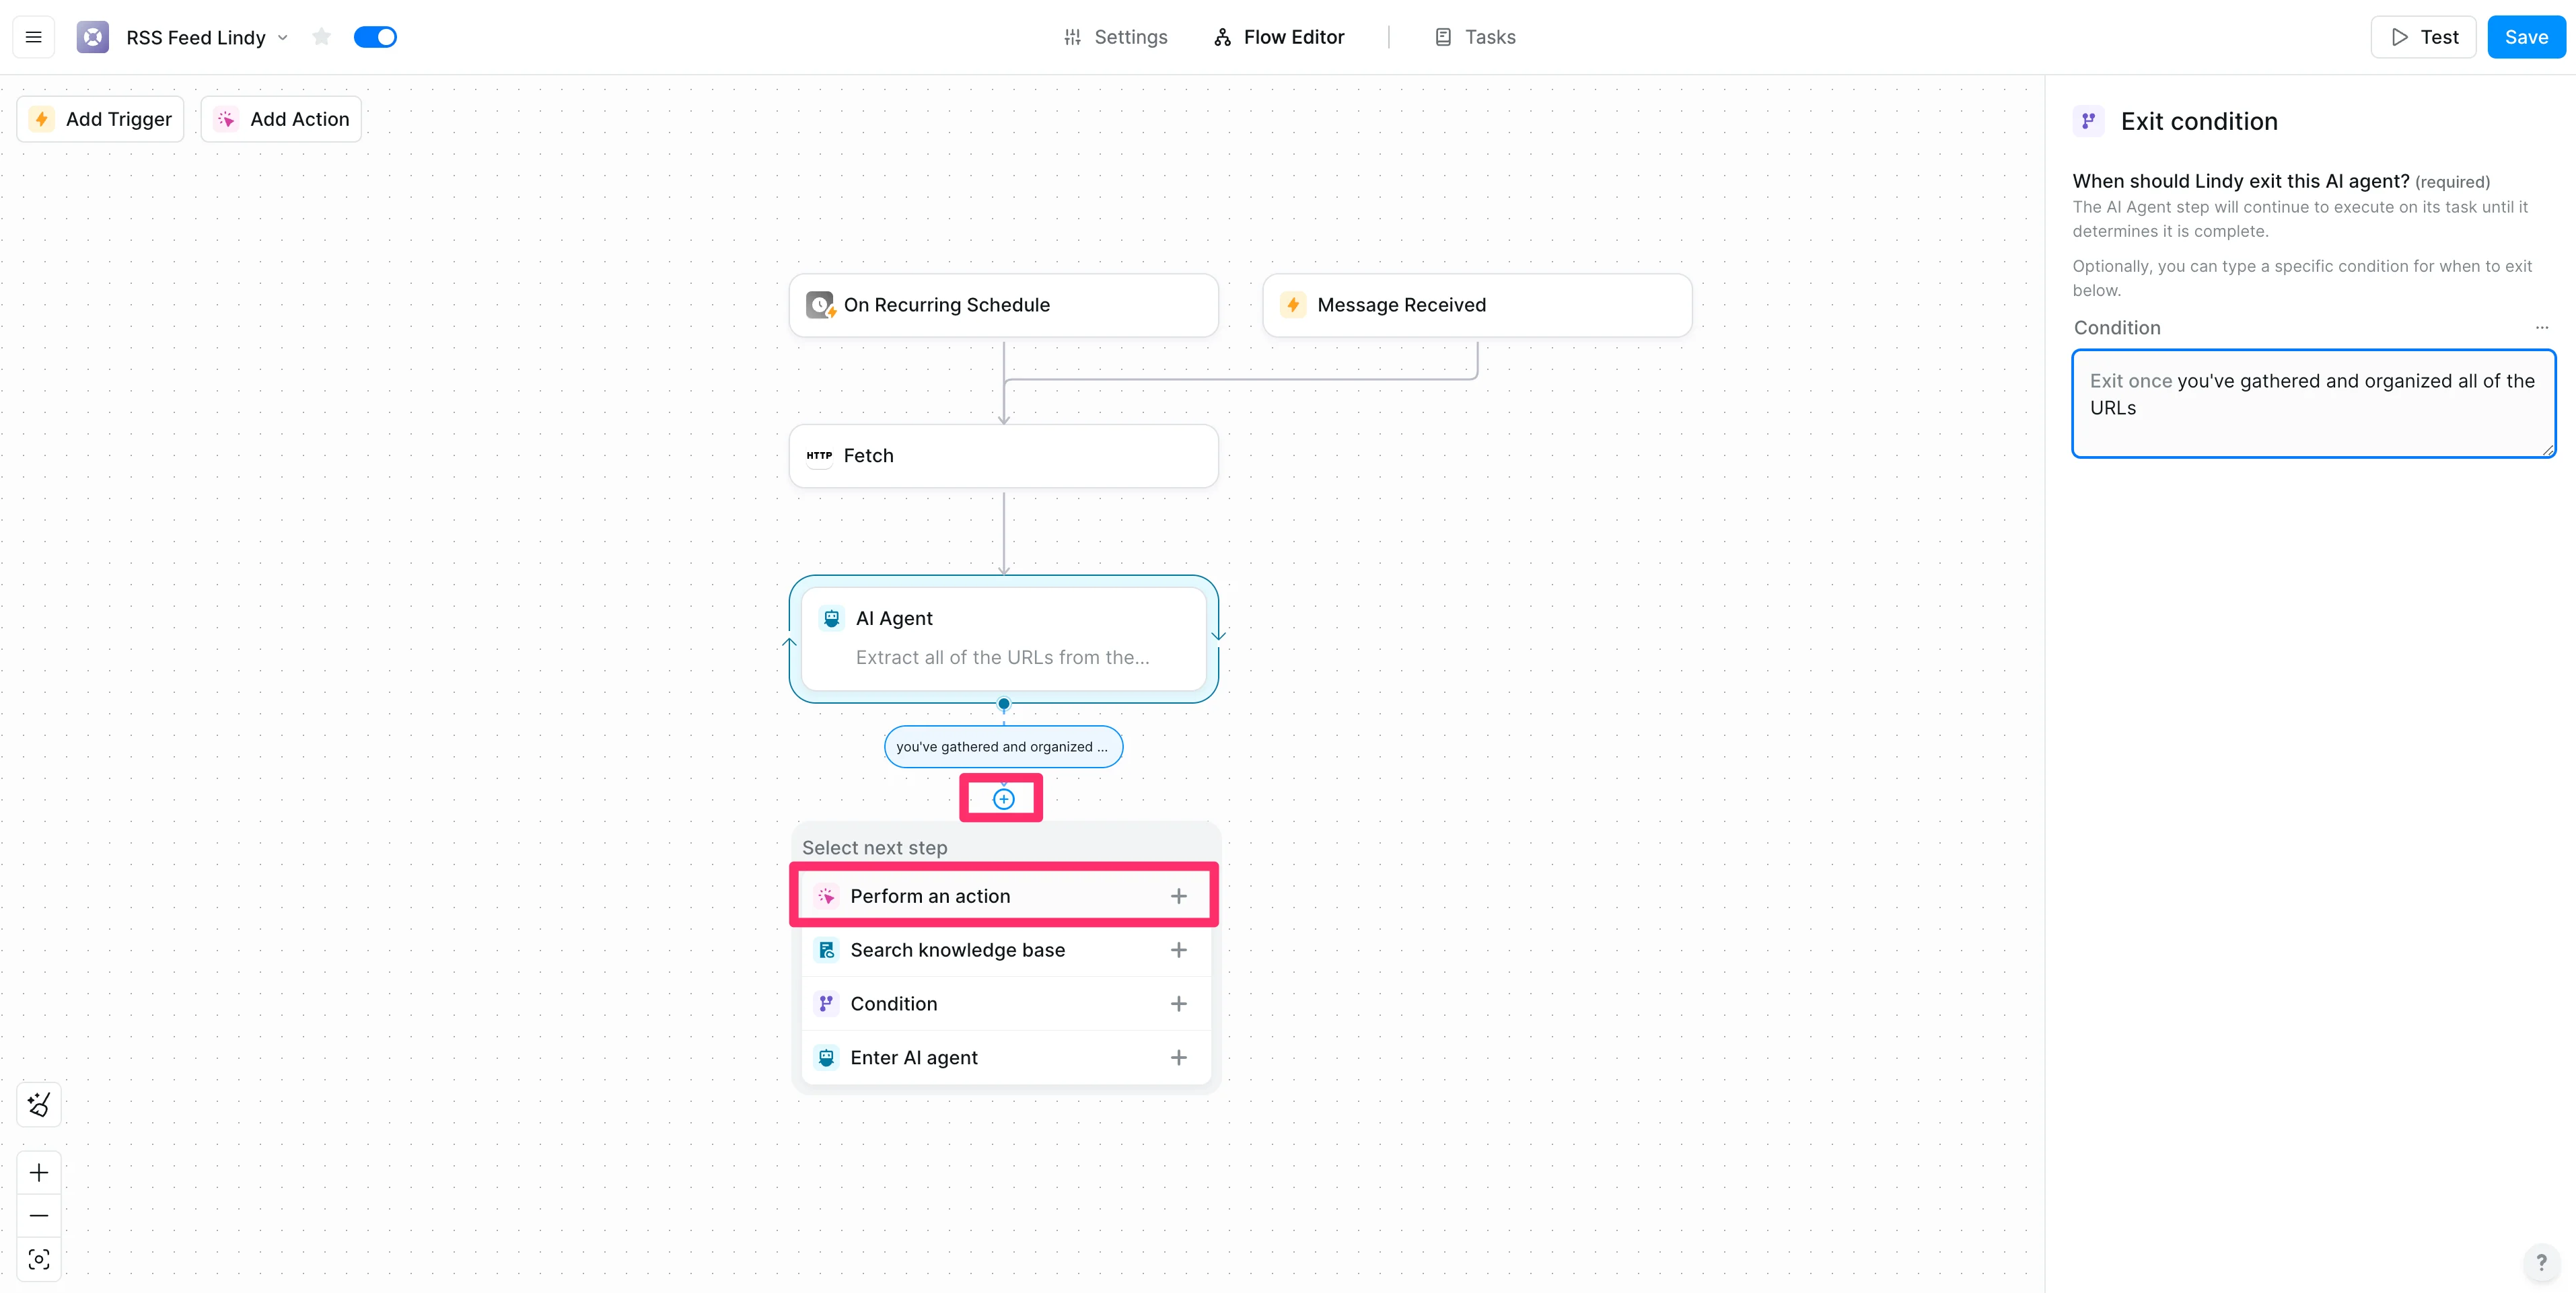Viewport: 2576px width, 1293px height.
Task: Click into the exit Condition text field
Action: pyautogui.click(x=2312, y=404)
